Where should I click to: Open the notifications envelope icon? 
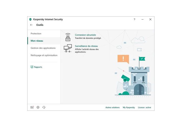(x=32, y=107)
